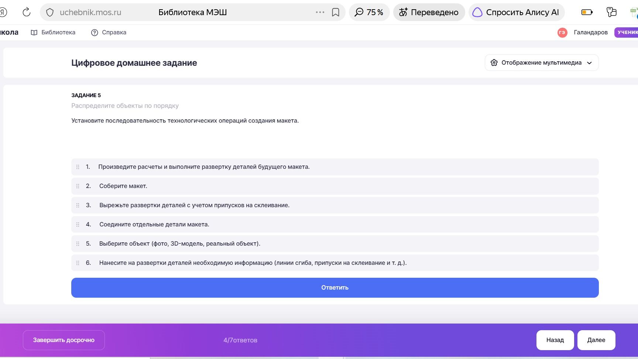Click the Галандаров username

click(590, 33)
